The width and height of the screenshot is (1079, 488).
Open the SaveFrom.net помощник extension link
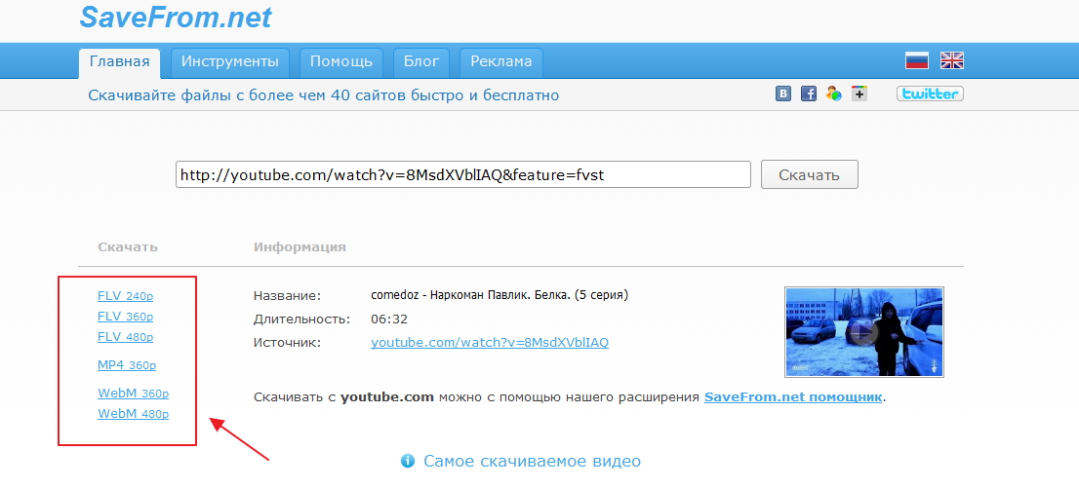[793, 397]
